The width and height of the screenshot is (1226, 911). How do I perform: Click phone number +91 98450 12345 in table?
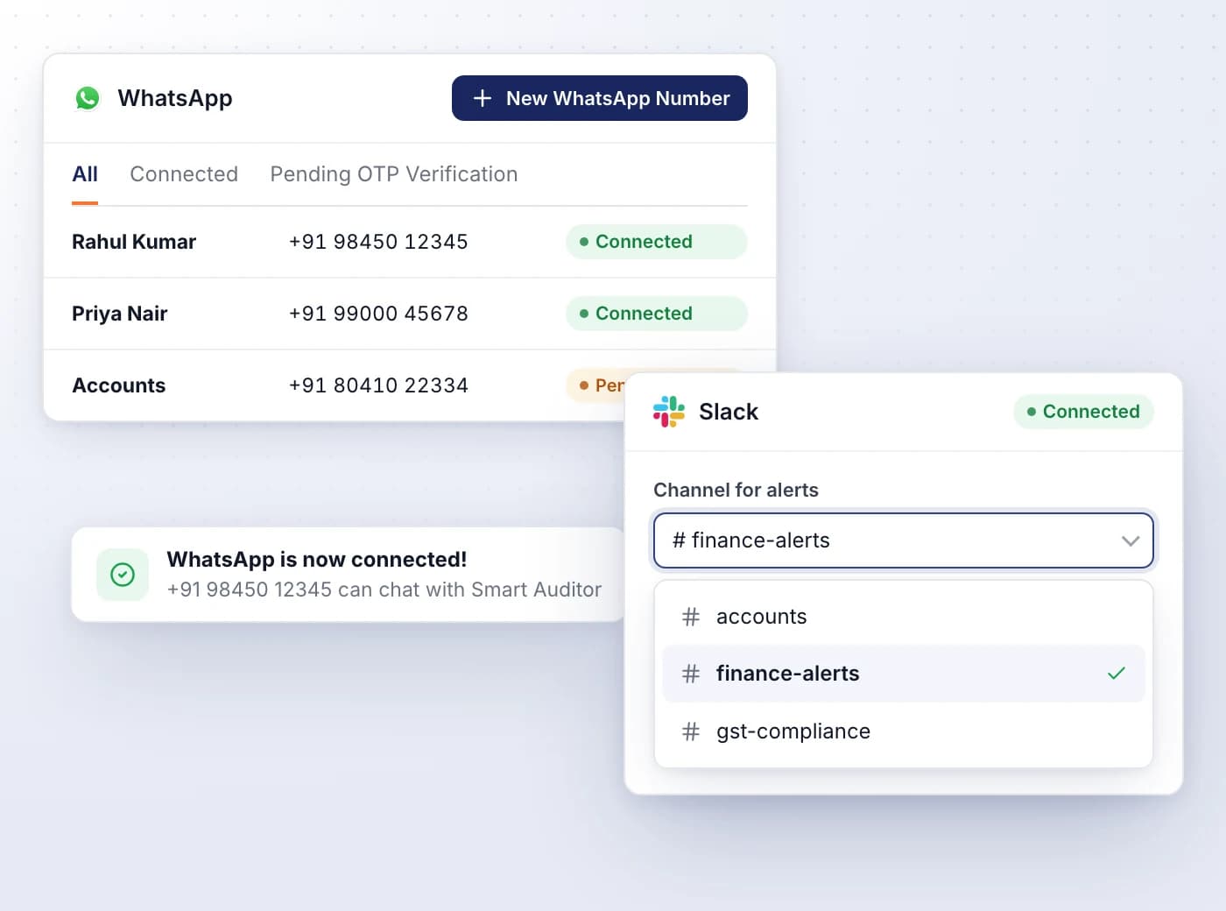378,242
